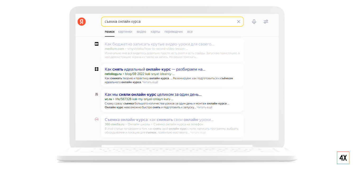Switch to the 'видео' tab
This screenshot has width=354, height=169.
[141, 32]
